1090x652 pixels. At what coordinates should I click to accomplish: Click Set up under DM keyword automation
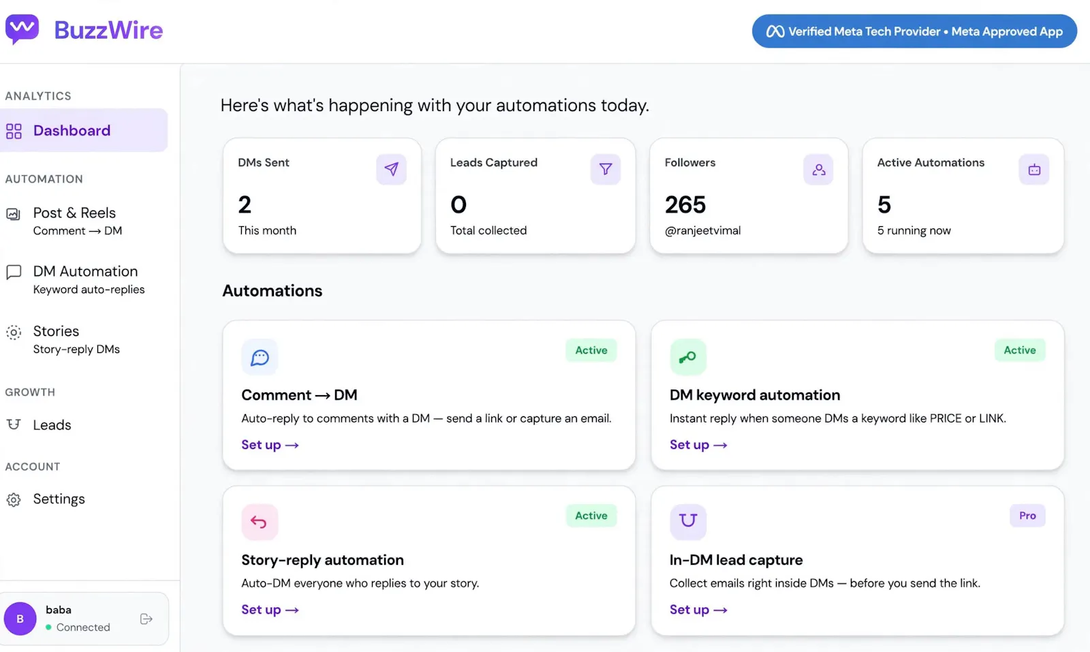(698, 445)
